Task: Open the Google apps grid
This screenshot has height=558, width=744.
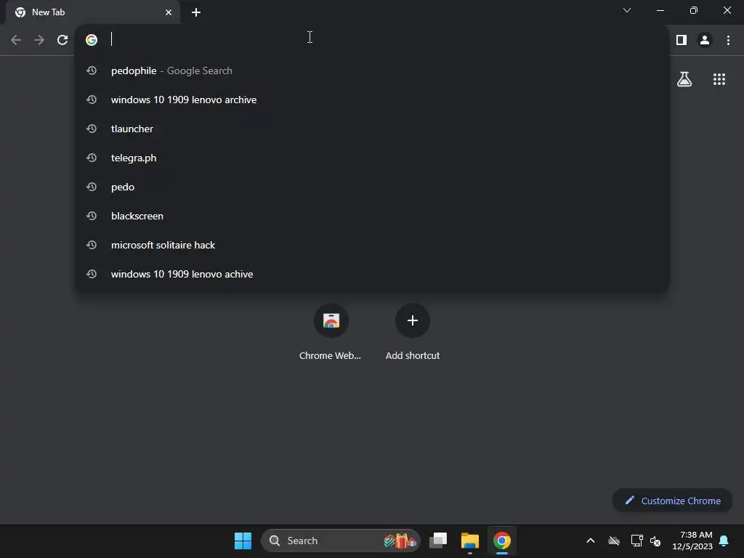Action: pyautogui.click(x=719, y=79)
